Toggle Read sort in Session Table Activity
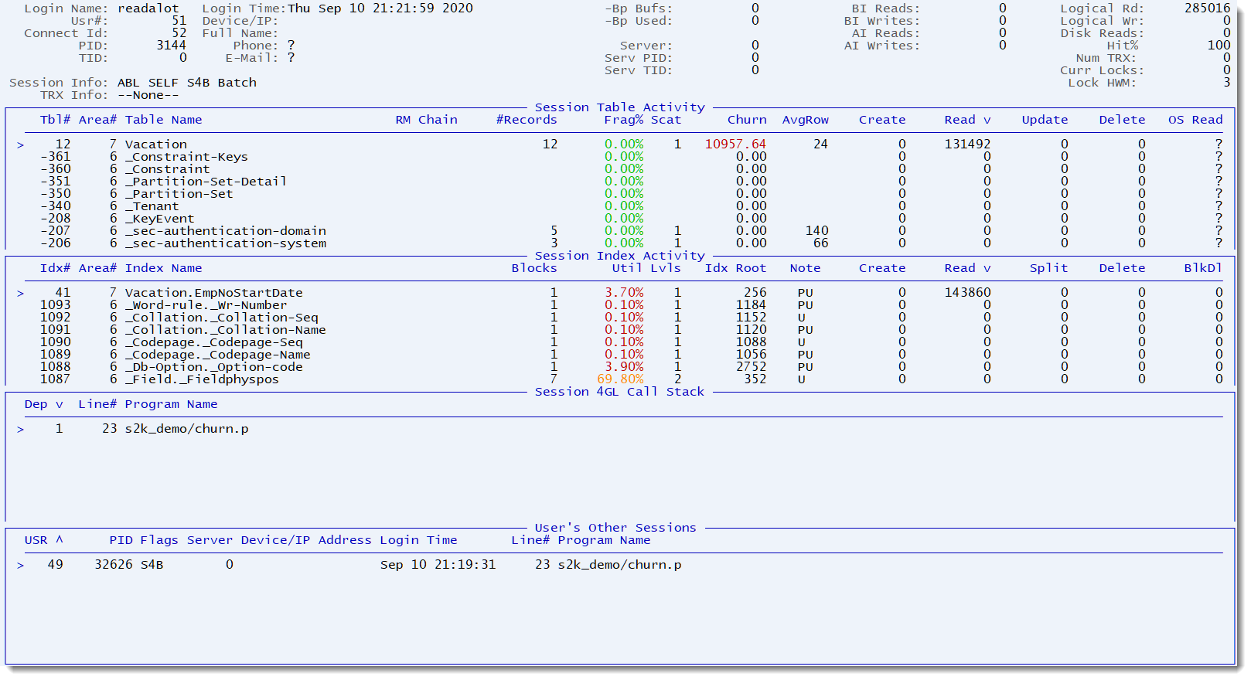1251x680 pixels. [x=966, y=120]
